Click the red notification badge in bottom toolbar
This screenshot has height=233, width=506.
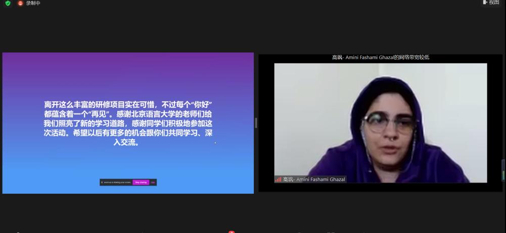pyautogui.click(x=232, y=231)
